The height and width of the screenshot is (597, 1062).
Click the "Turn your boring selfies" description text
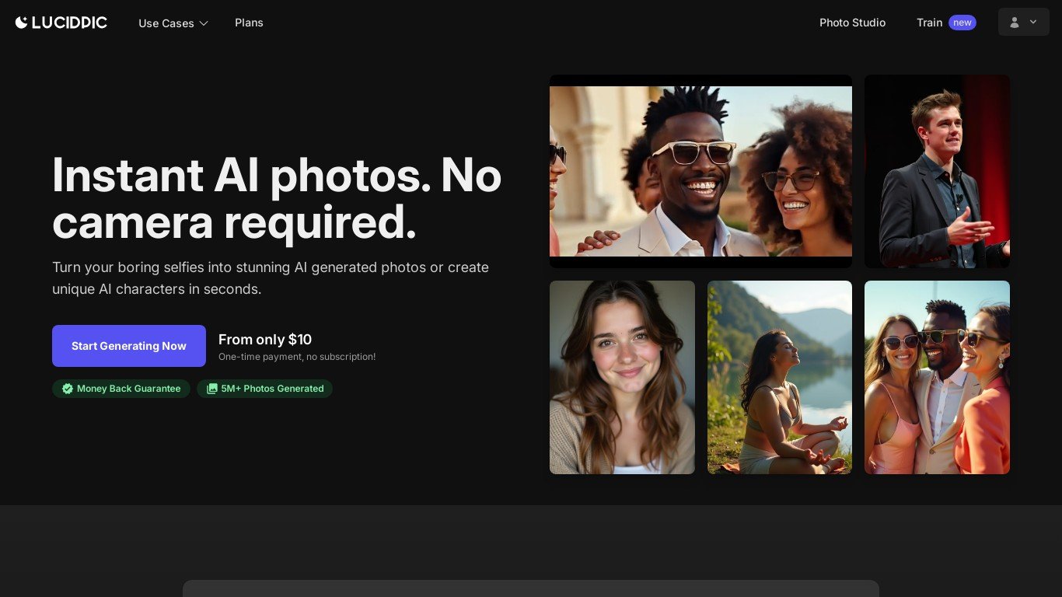271,278
